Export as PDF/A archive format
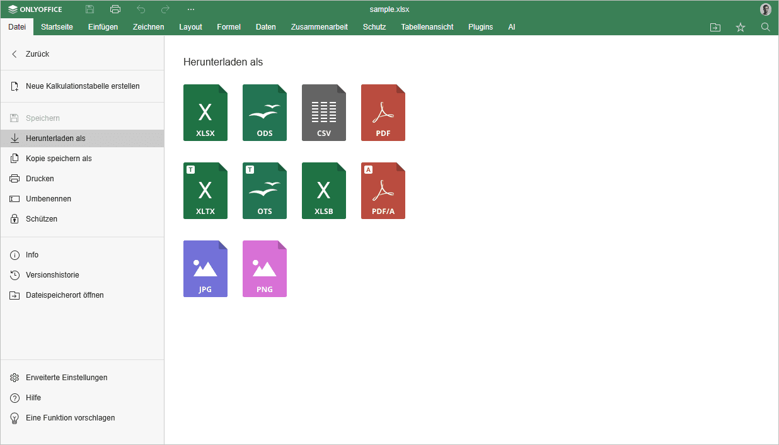Screen dimensions: 779x445 point(383,191)
